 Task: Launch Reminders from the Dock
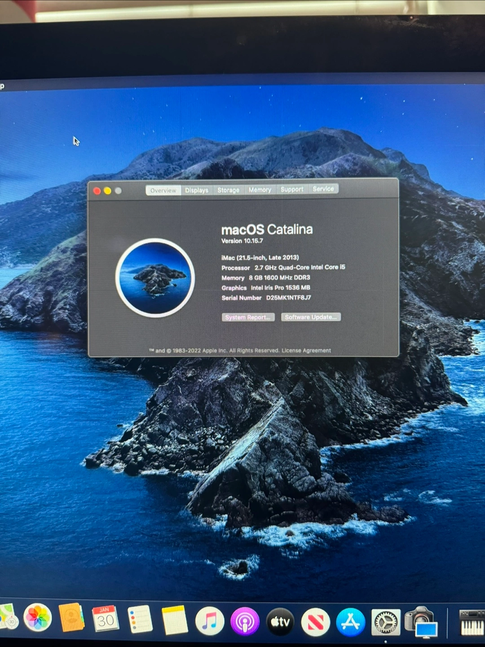[x=140, y=620]
